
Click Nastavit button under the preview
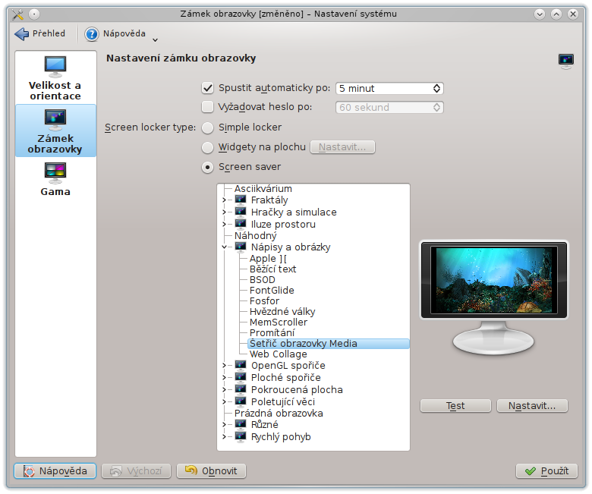tap(532, 406)
